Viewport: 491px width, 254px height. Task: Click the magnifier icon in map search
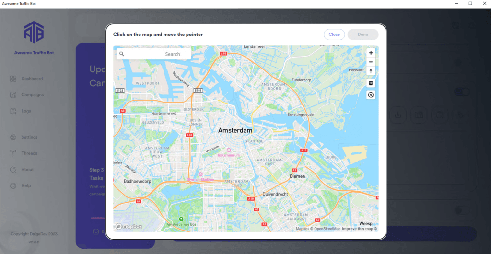(122, 54)
